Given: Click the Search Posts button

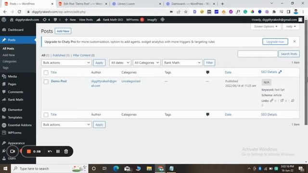Looking at the screenshot, I should click(x=289, y=54).
